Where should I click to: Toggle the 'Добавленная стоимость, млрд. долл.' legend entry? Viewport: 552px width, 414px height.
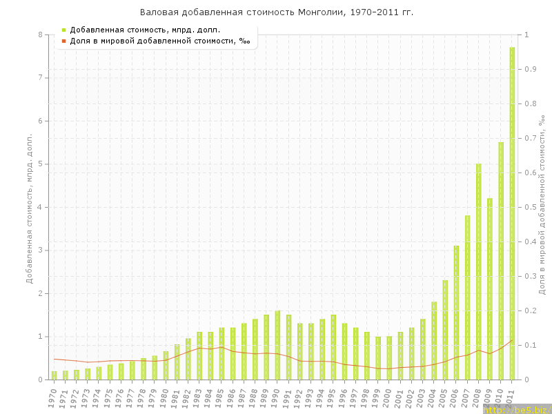coord(145,30)
